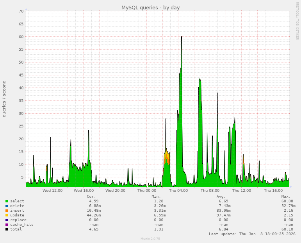Click the 'Last update' timestamp text
The width and height of the screenshot is (301, 243).
252,234
